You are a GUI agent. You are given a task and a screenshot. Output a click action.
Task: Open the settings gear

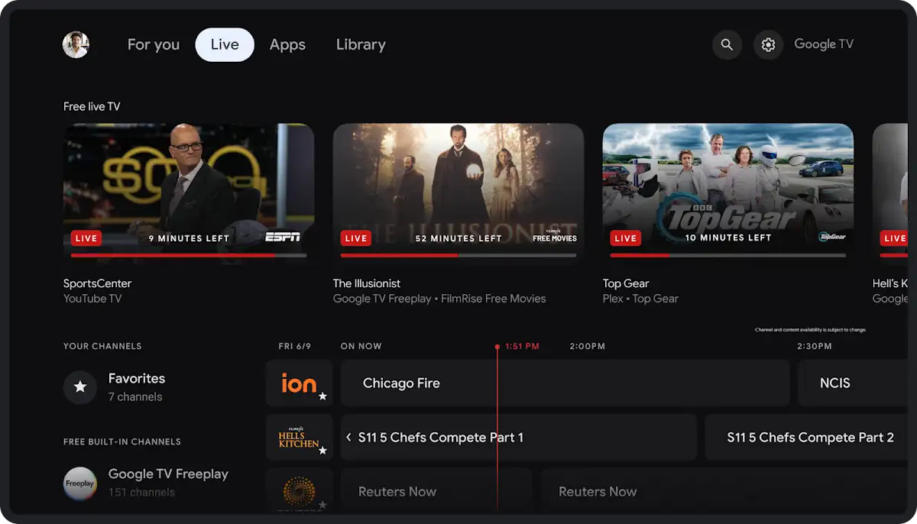tap(768, 44)
